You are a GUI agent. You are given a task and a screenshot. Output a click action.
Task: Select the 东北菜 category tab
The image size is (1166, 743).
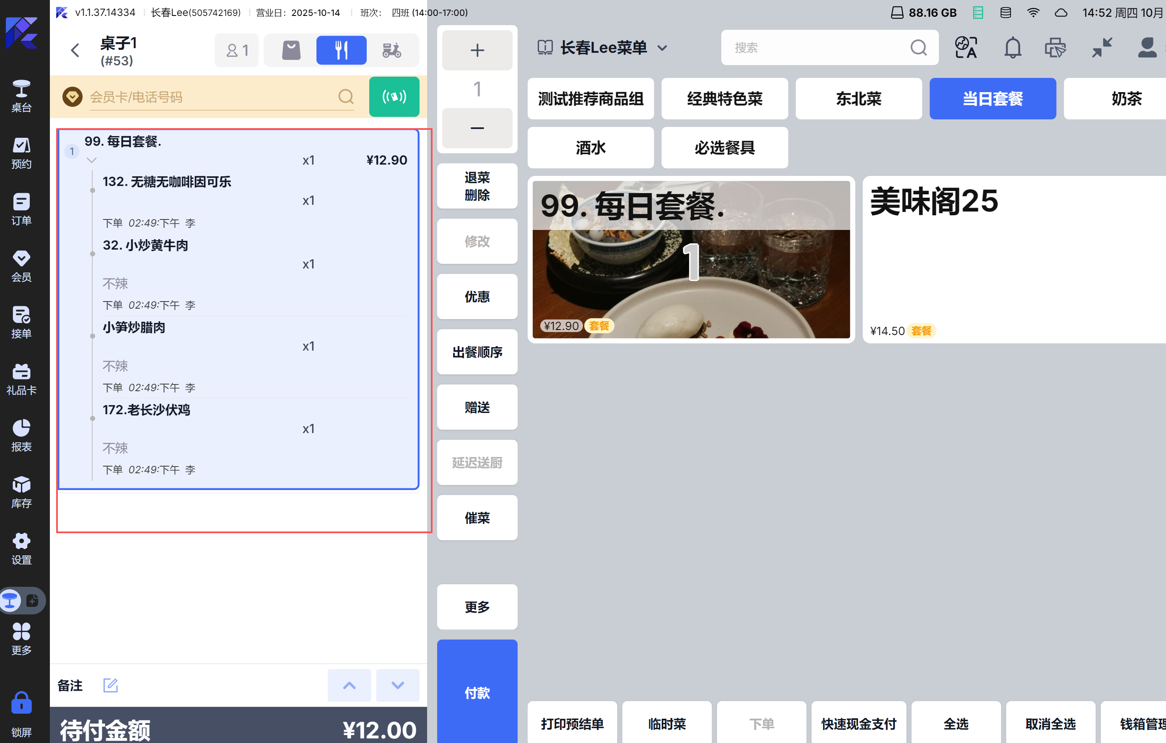[x=858, y=99]
